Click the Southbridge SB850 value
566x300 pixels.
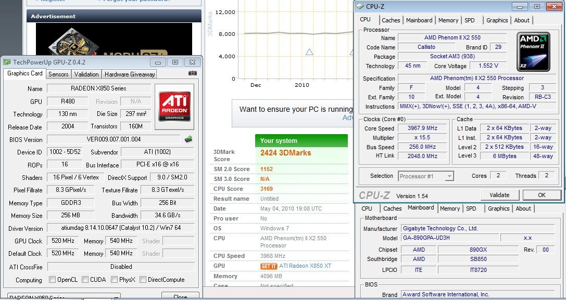tap(479, 259)
